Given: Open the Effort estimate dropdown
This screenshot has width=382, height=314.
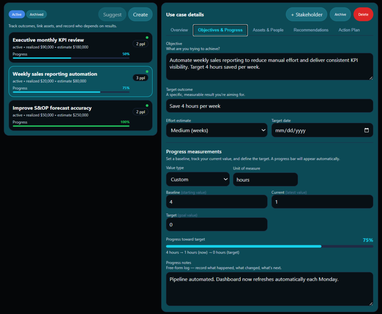Looking at the screenshot, I should click(217, 130).
